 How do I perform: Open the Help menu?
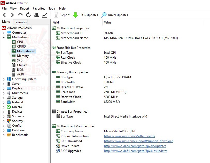[62, 9]
